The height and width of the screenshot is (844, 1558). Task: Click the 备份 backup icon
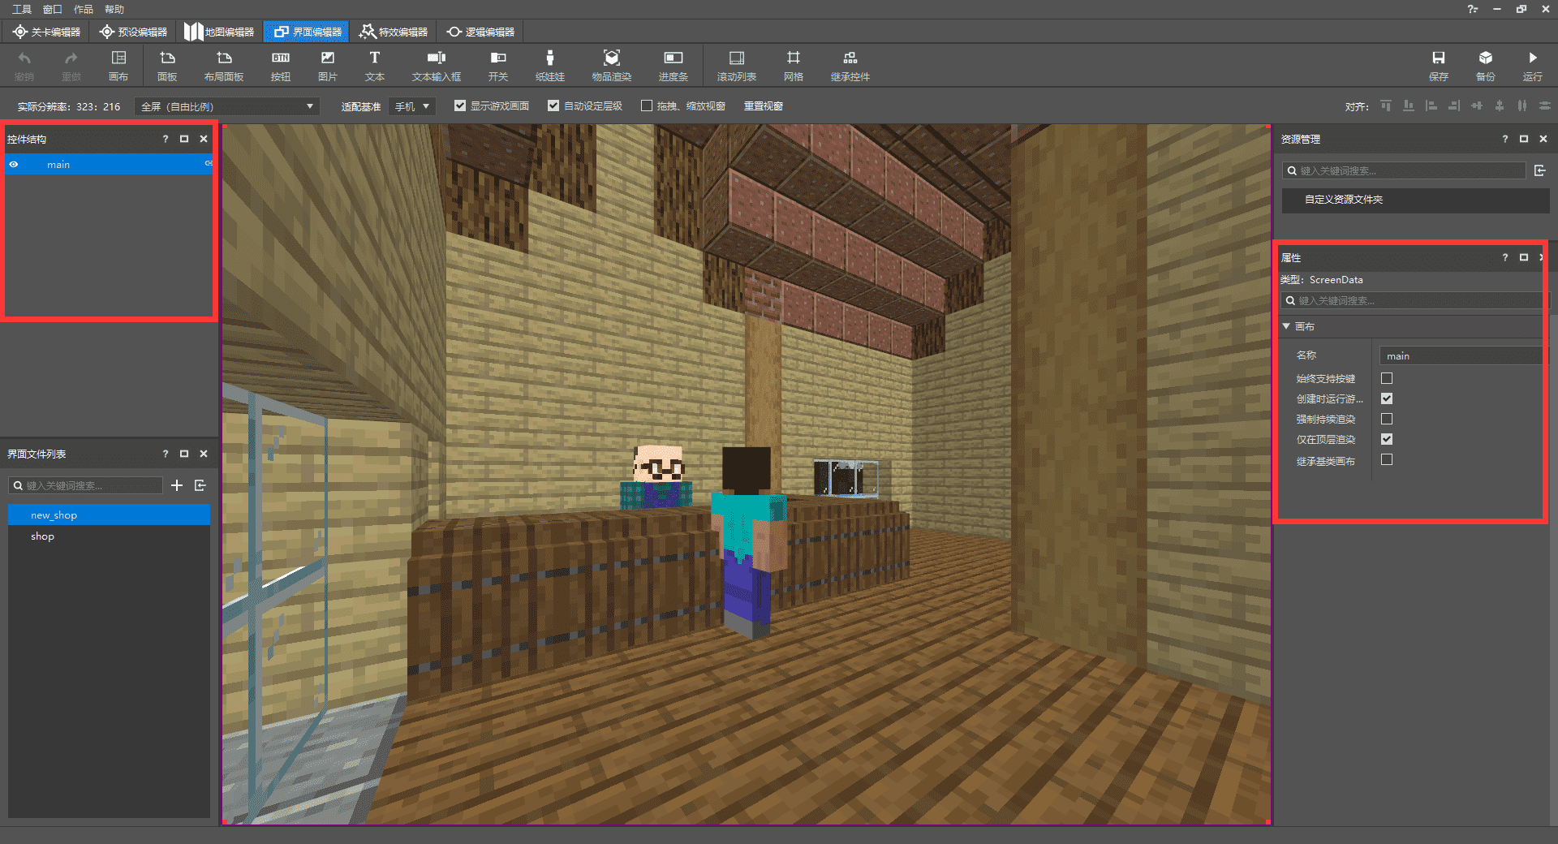[x=1486, y=58]
